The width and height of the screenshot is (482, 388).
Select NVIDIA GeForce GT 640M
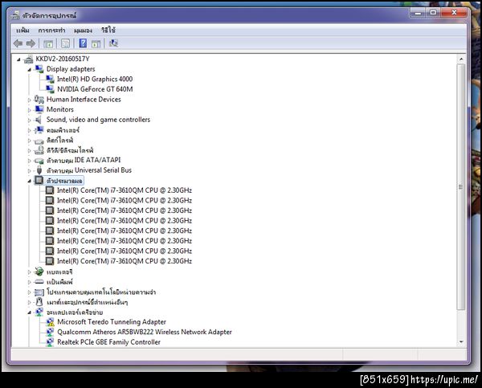coord(95,89)
